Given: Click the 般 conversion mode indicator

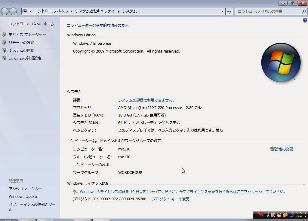Looking at the screenshot, I should pyautogui.click(x=273, y=215).
